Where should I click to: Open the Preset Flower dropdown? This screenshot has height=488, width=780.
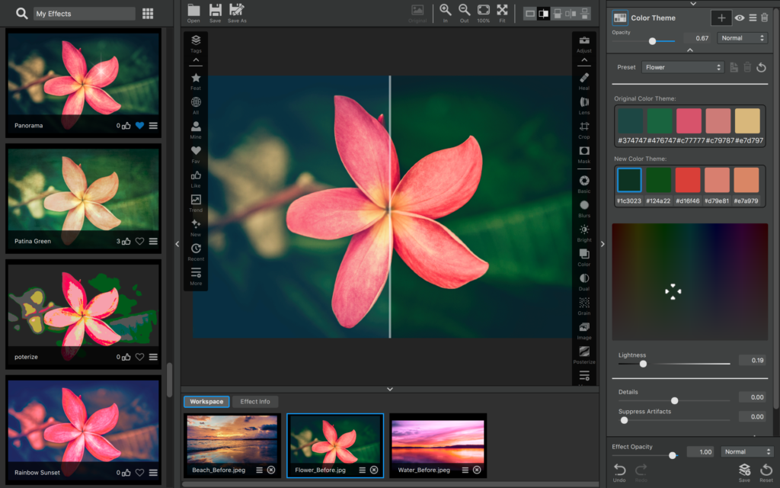pyautogui.click(x=682, y=67)
